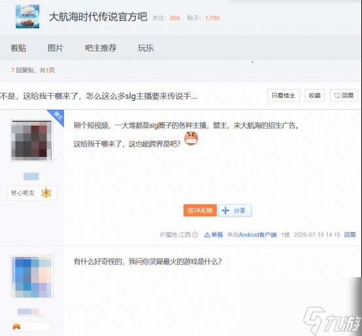The height and width of the screenshot is (336, 362).
Task: Click the thread title 不是，这给我干哪来了
Action: point(99,96)
